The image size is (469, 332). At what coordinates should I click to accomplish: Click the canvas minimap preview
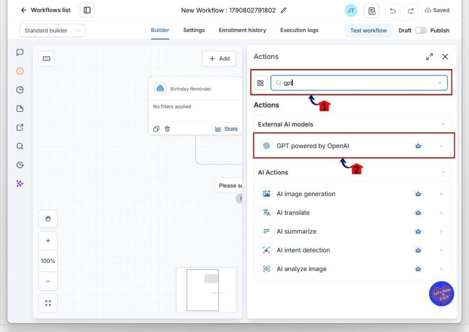pos(207,290)
